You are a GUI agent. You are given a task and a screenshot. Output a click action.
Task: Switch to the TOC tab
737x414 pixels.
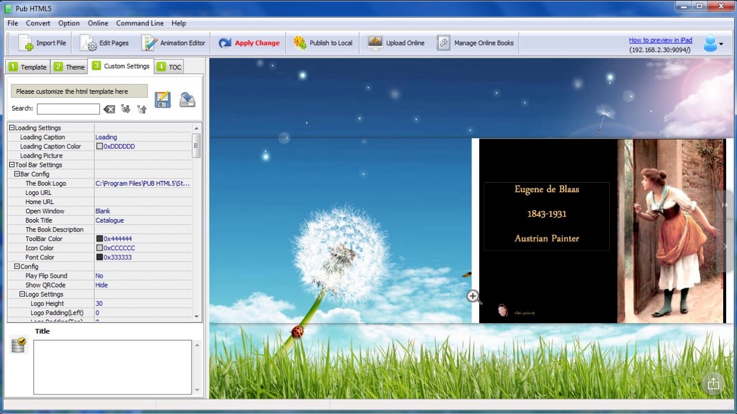[x=169, y=67]
